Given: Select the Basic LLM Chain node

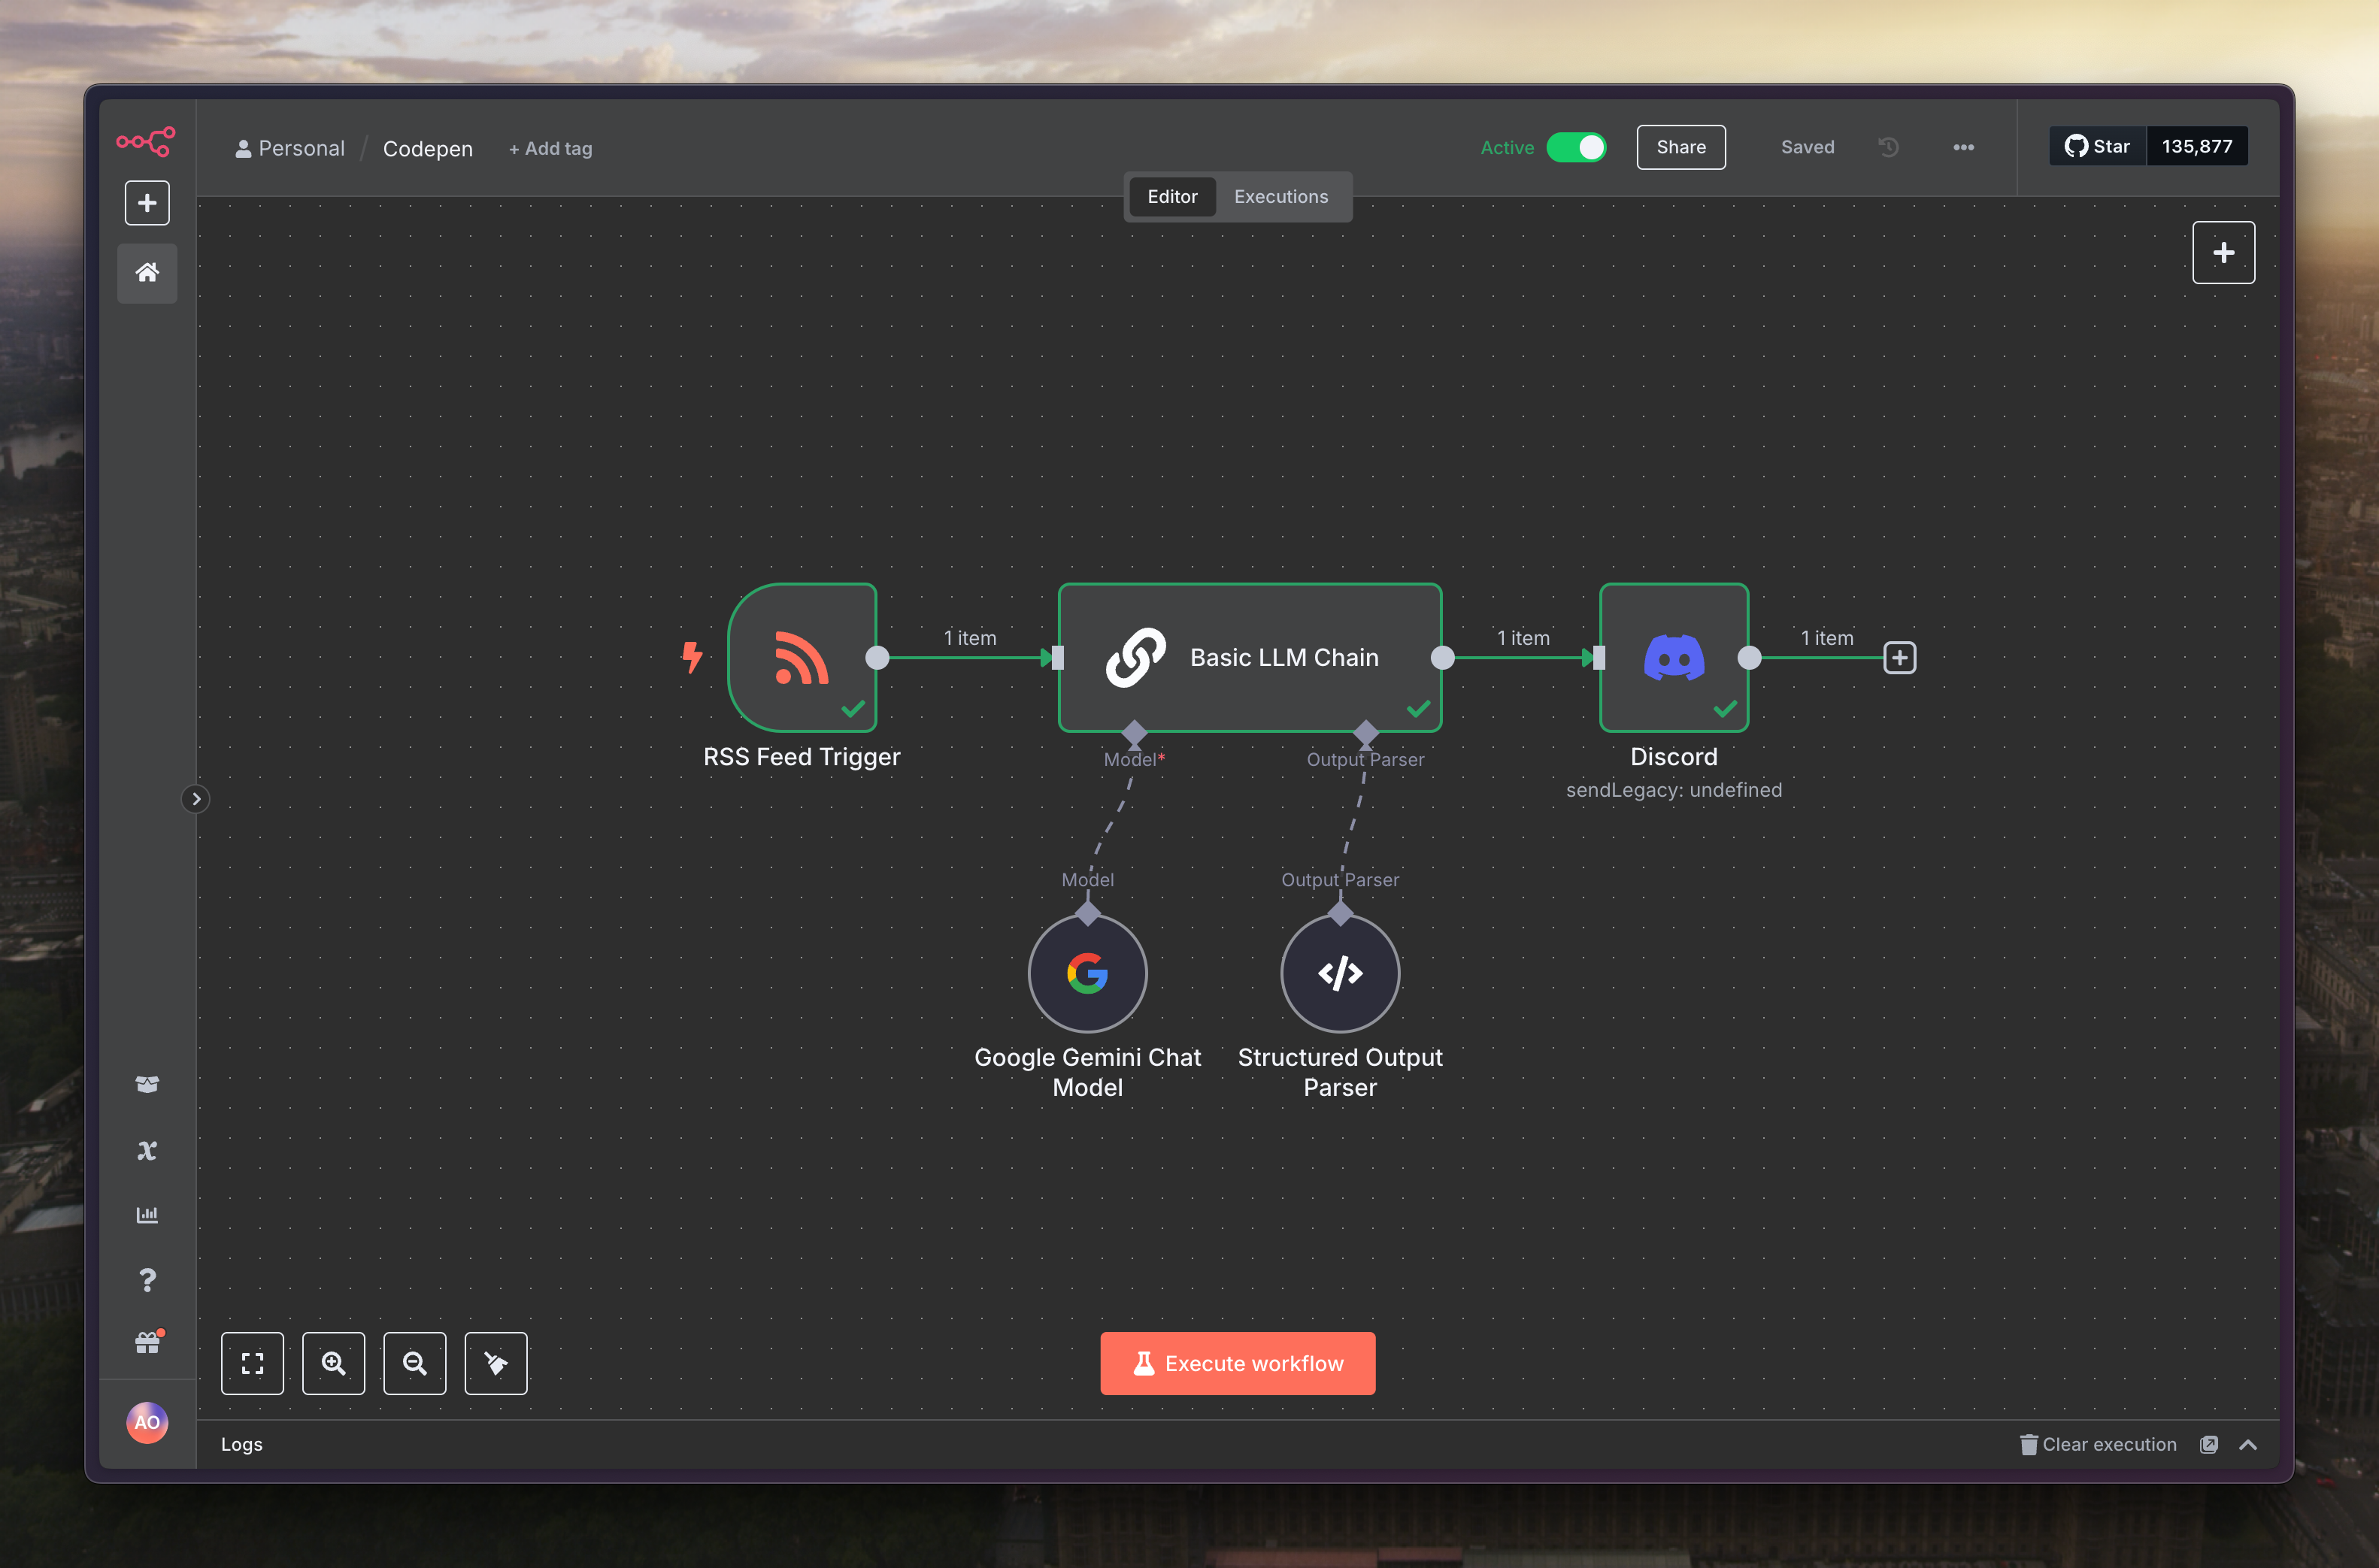Looking at the screenshot, I should point(1249,657).
